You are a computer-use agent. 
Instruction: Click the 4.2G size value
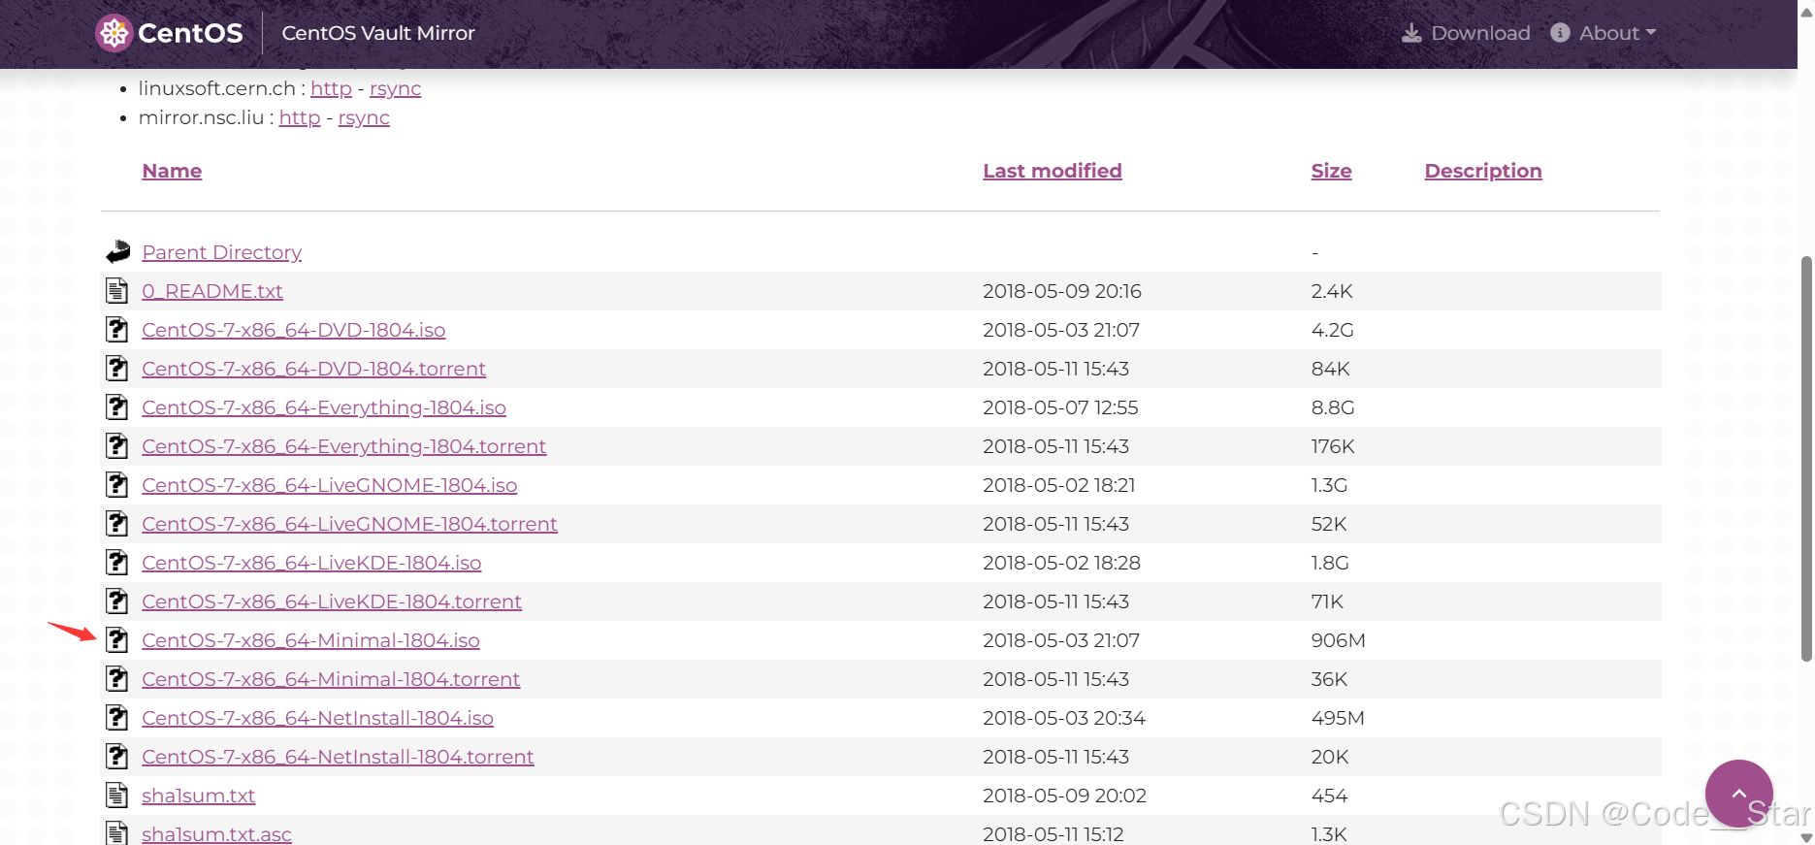[1332, 330]
